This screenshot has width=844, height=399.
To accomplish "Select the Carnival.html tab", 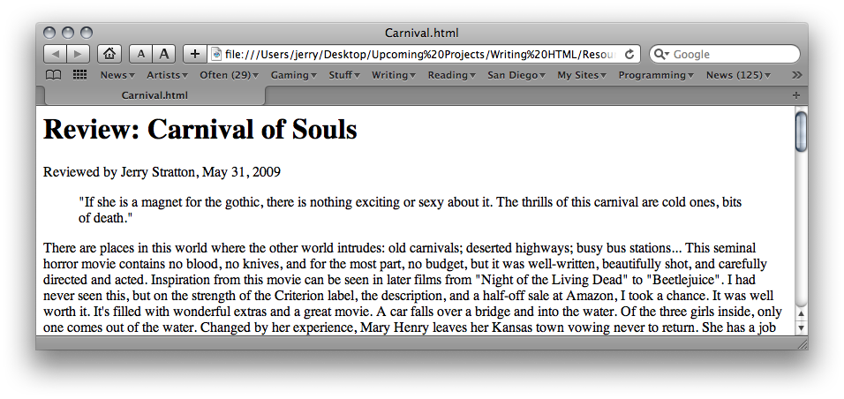I will (x=154, y=95).
